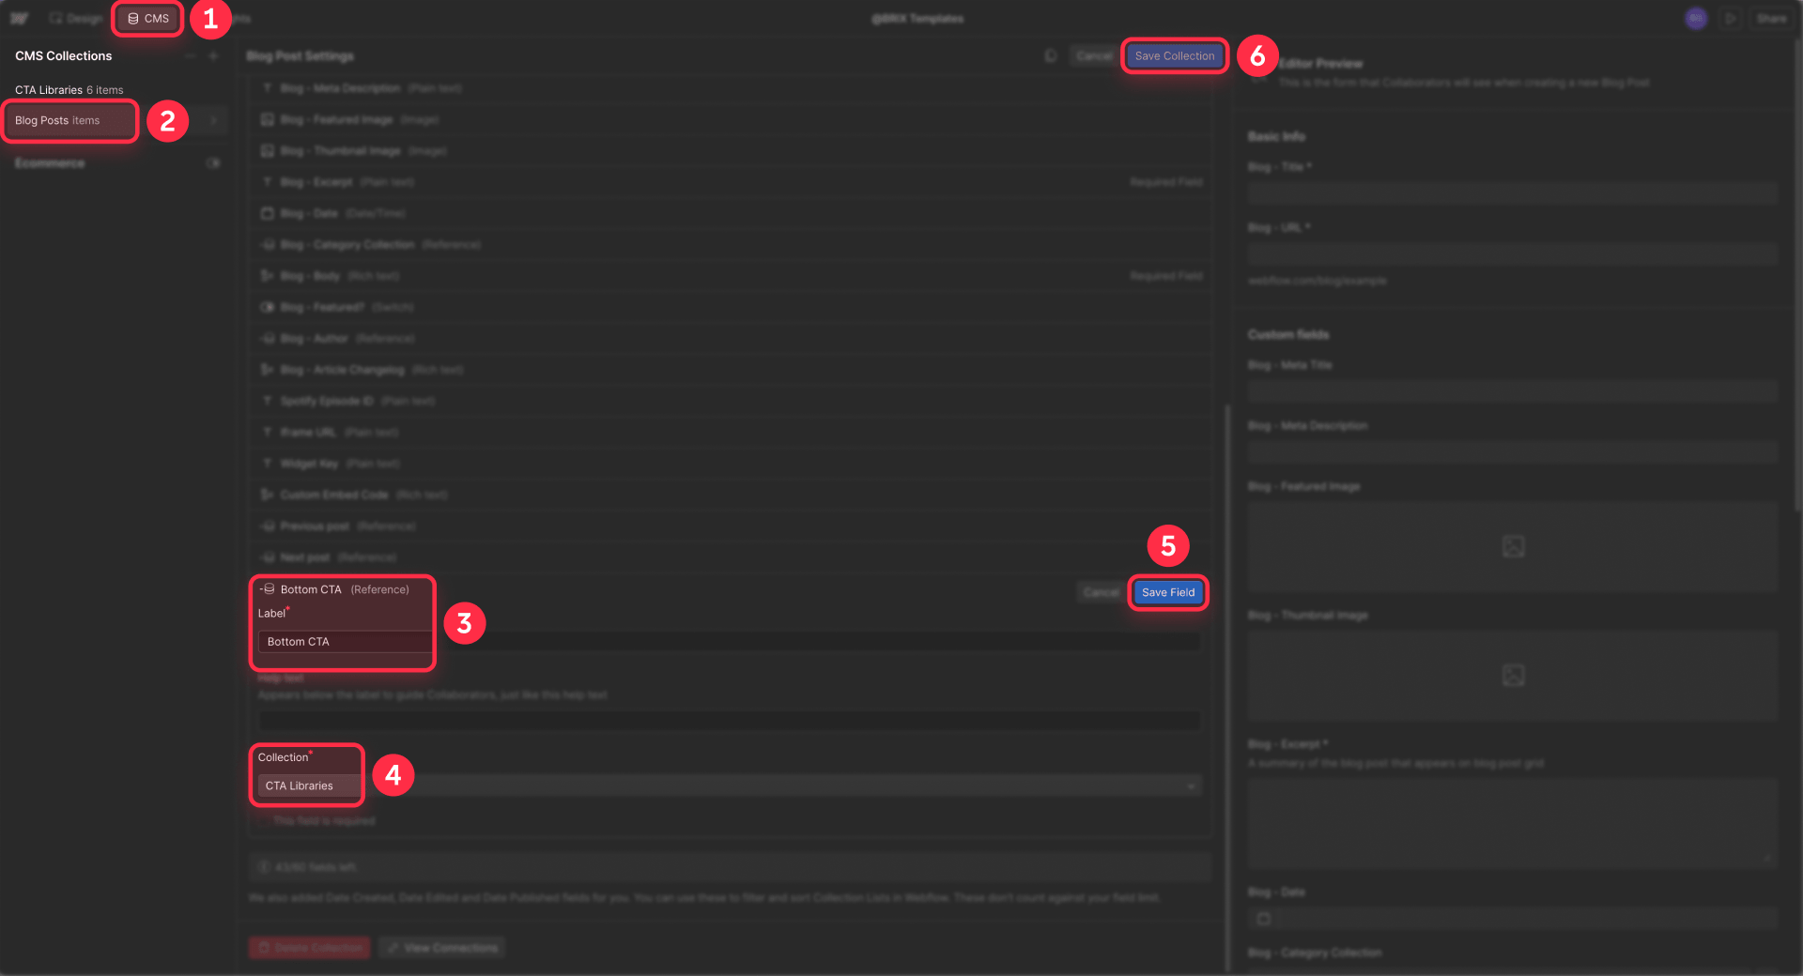Select the Blog Posts collection

[70, 120]
